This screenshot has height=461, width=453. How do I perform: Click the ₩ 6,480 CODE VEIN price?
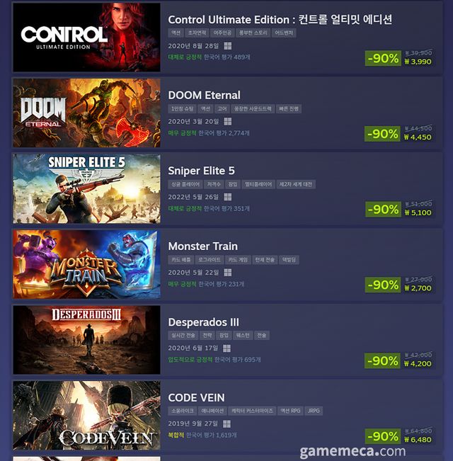[418, 440]
